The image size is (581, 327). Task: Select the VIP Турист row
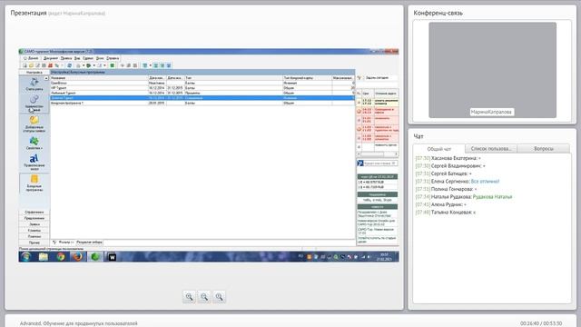[x=202, y=88]
